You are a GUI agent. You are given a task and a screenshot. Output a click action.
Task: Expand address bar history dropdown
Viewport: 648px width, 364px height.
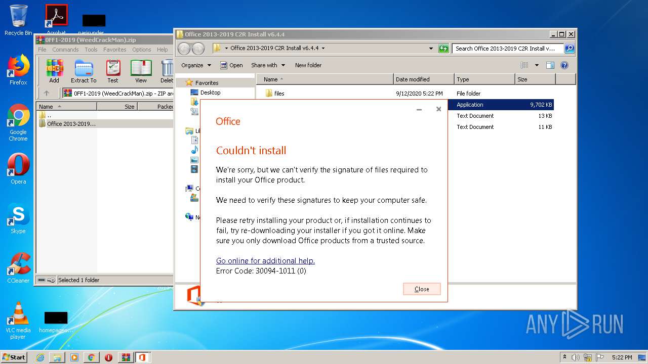tap(431, 49)
